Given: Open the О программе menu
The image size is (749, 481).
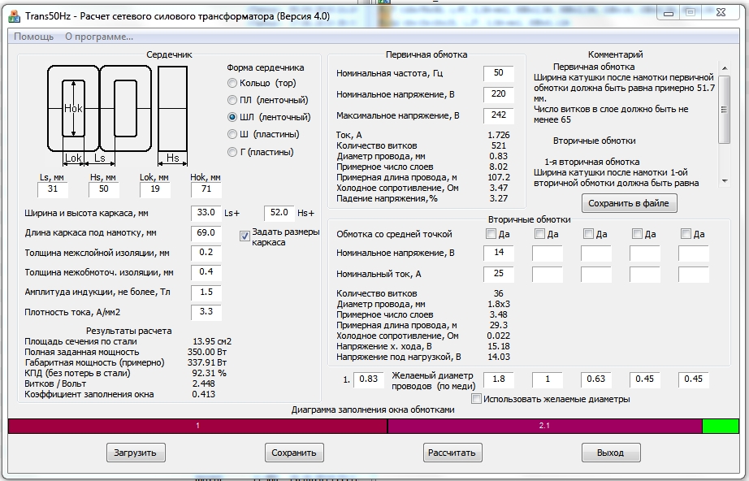Looking at the screenshot, I should pos(99,37).
